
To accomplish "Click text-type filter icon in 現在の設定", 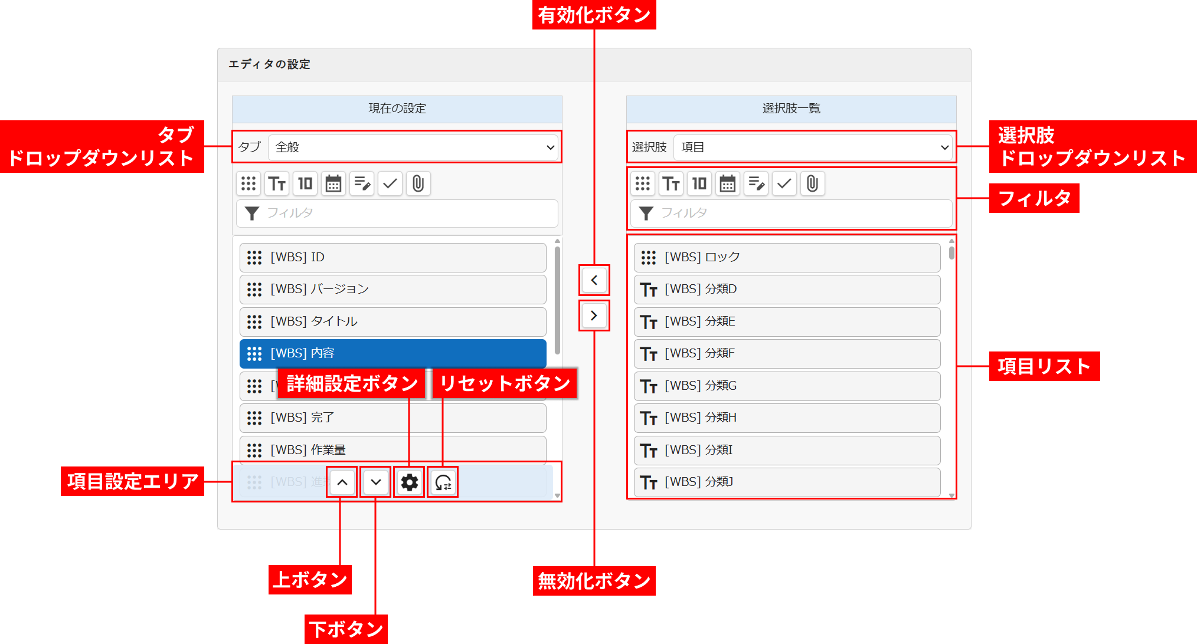I will tap(277, 183).
